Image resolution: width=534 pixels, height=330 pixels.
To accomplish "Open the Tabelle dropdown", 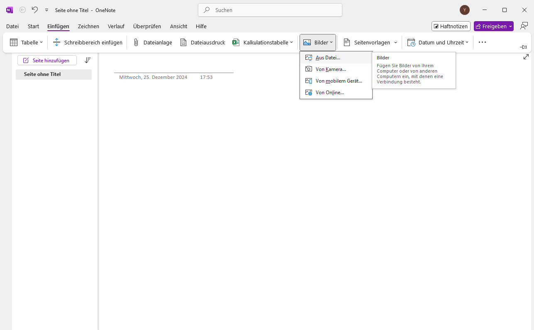I will (x=26, y=42).
